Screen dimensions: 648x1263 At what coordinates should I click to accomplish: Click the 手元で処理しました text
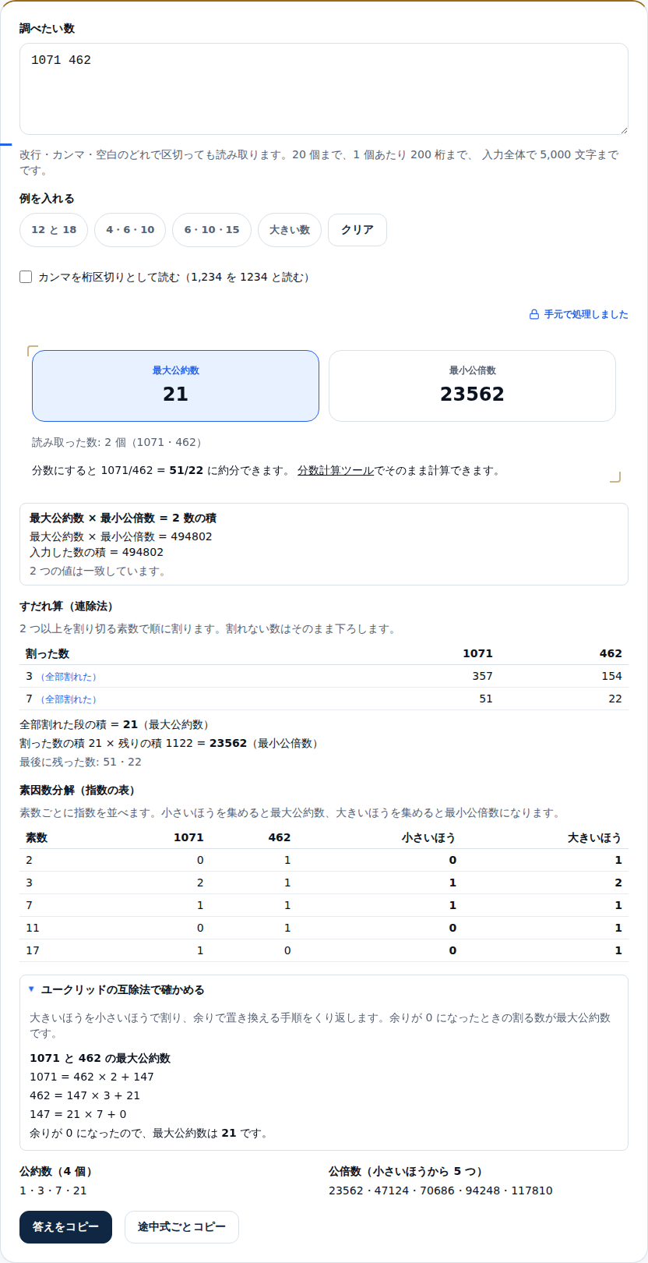point(586,314)
